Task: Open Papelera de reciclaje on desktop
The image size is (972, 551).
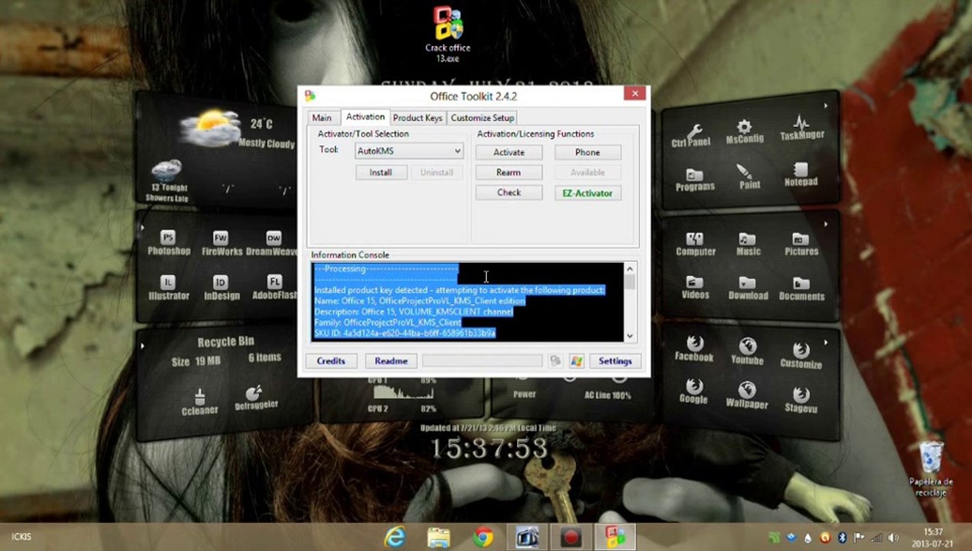Action: (x=931, y=468)
